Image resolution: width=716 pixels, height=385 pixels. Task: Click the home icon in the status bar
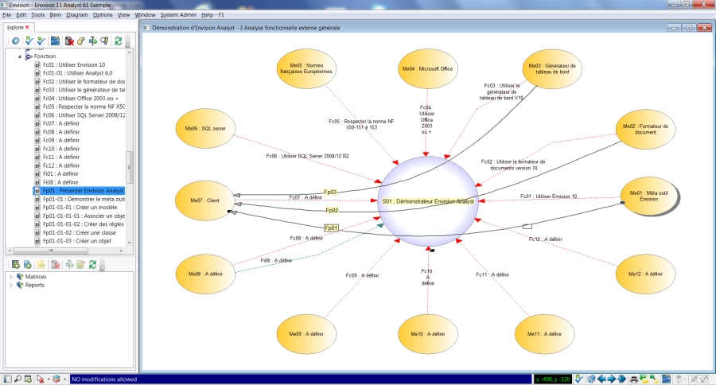point(591,379)
